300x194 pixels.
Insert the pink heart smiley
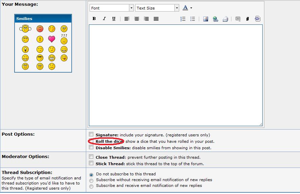pos(52,39)
